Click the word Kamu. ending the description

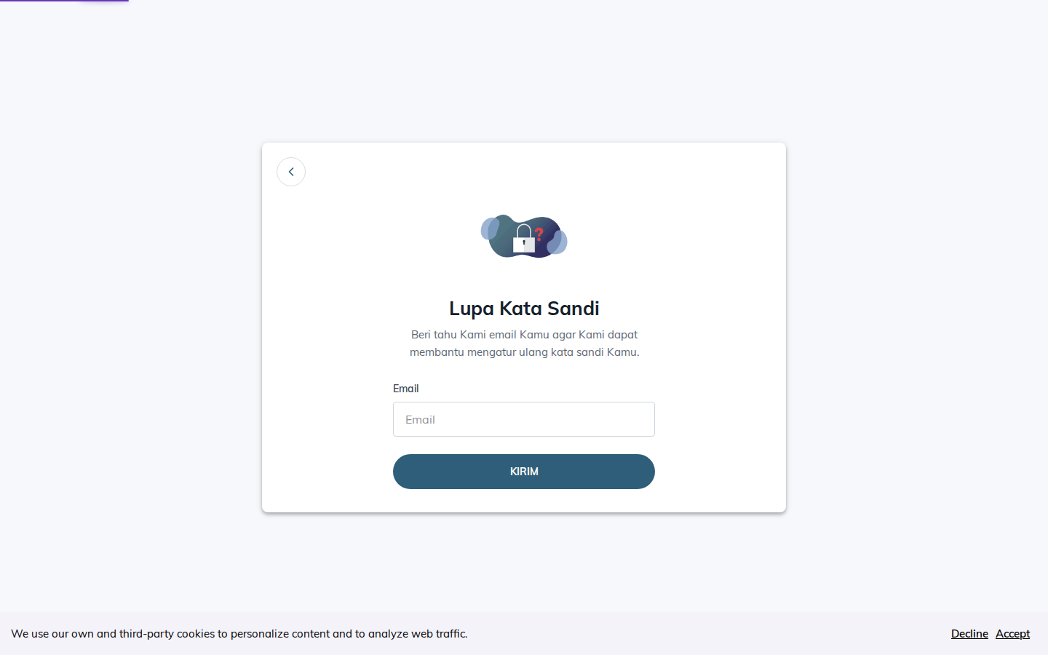(x=623, y=352)
